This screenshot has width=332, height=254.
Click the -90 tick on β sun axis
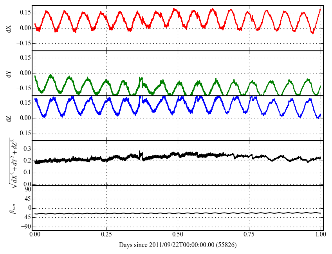(27, 226)
